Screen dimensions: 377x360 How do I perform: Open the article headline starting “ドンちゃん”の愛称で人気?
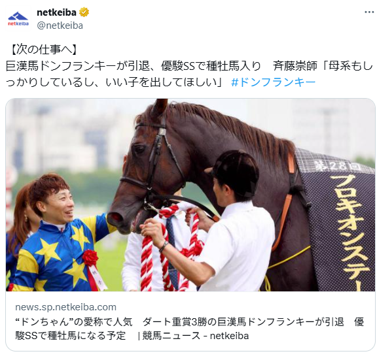tap(190, 329)
